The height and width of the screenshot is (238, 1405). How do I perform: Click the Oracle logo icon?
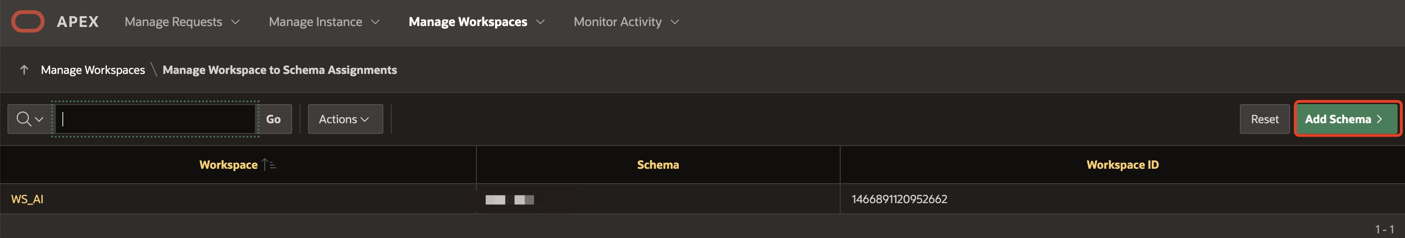[x=28, y=22]
